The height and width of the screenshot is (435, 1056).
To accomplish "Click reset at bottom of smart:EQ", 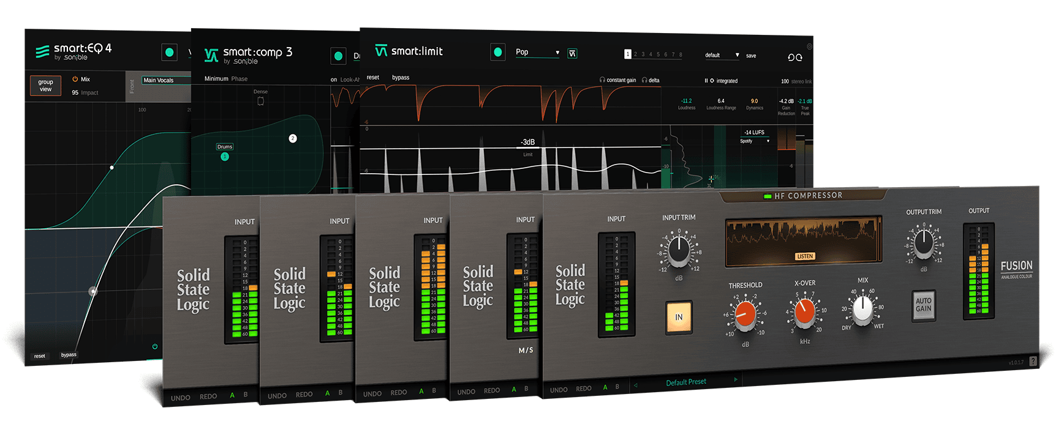I will [40, 356].
